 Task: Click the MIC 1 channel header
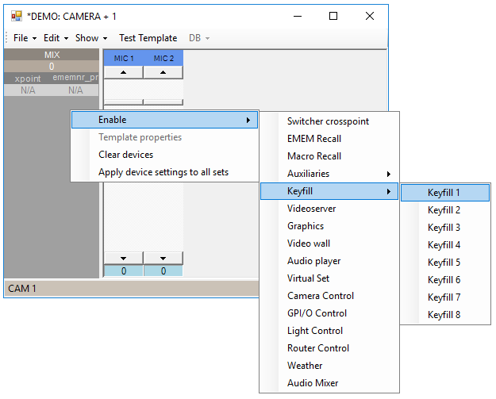tap(124, 59)
